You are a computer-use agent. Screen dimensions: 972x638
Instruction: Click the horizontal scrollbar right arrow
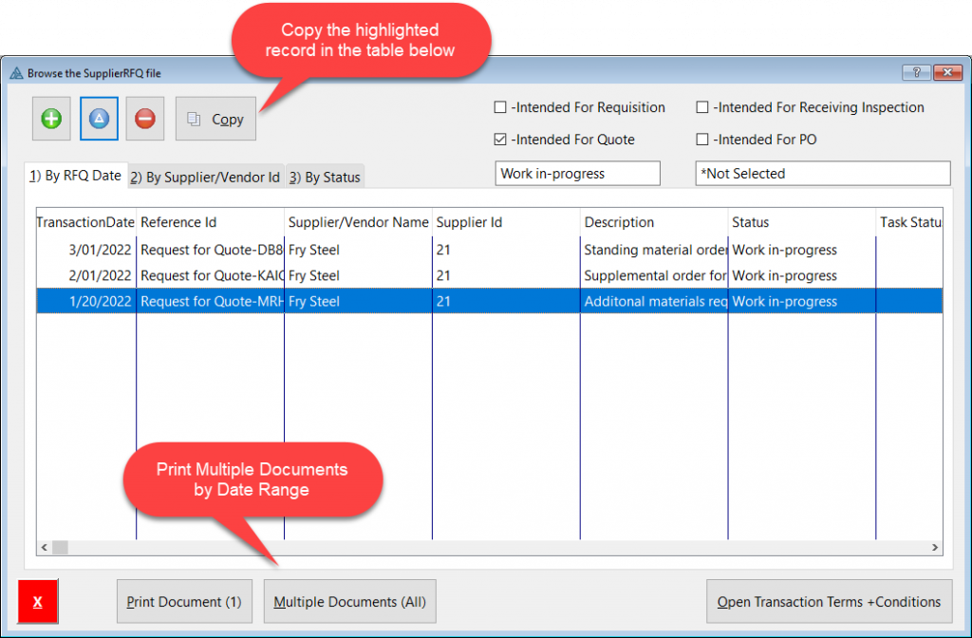935,548
